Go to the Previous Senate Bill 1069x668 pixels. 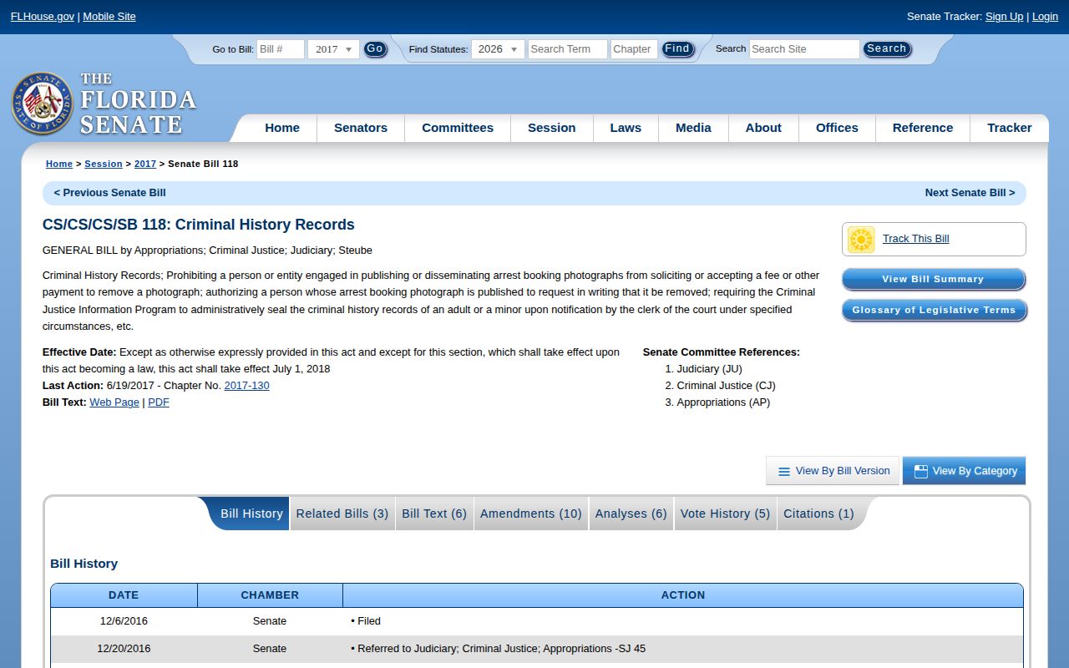click(x=110, y=193)
